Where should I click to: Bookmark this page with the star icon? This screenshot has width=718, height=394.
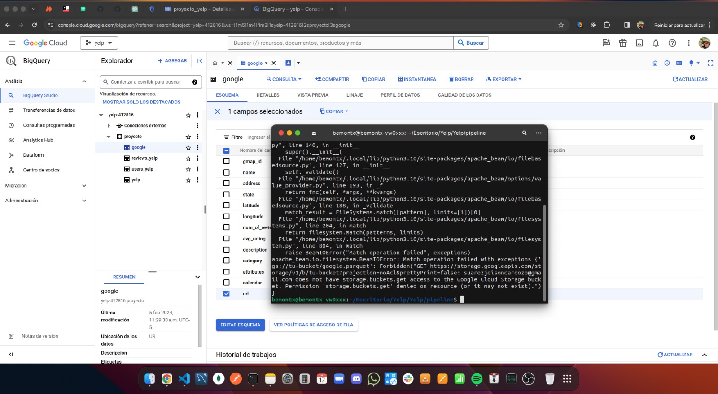pyautogui.click(x=561, y=25)
